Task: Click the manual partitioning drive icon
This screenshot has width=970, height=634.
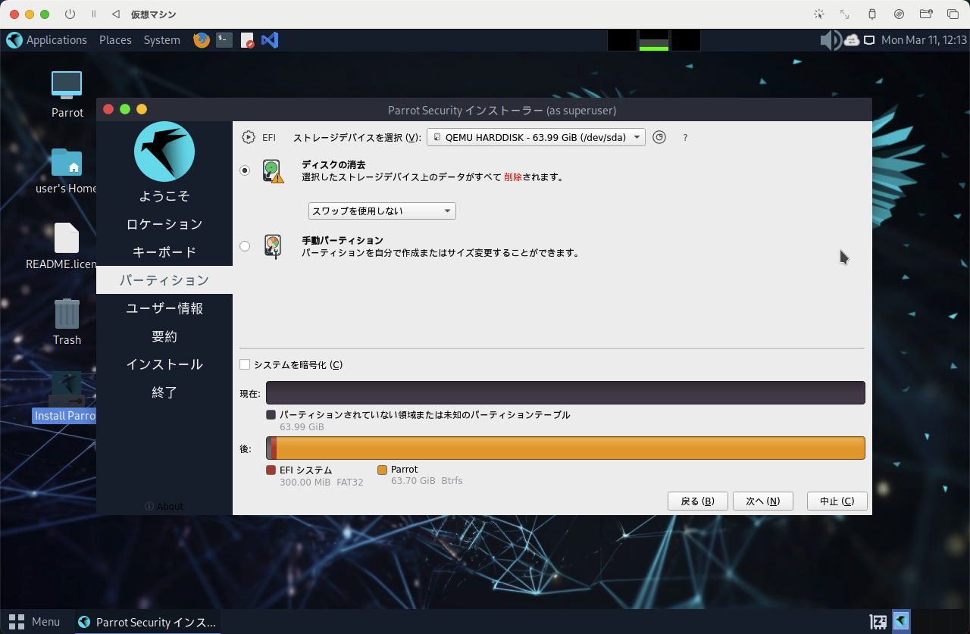Action: (x=273, y=247)
